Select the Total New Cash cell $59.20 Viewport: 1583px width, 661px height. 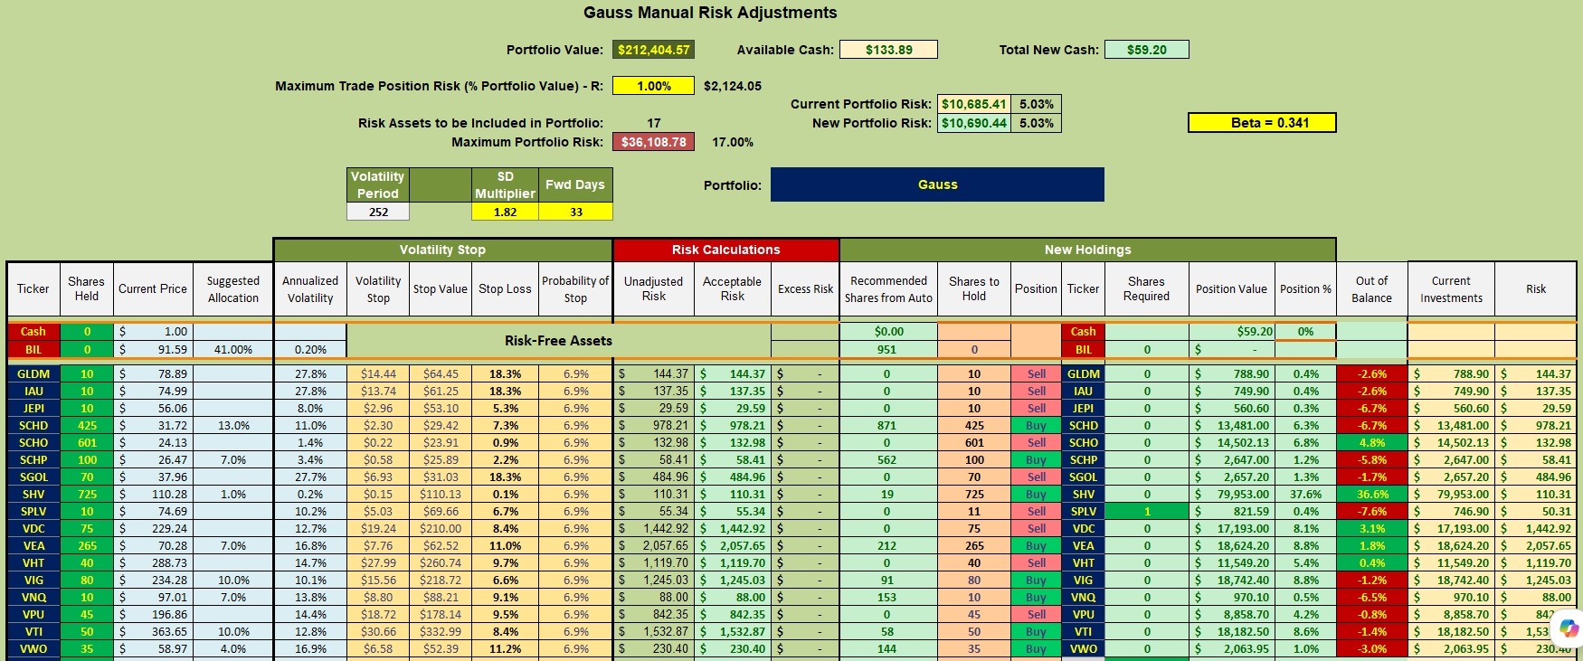pos(1147,50)
